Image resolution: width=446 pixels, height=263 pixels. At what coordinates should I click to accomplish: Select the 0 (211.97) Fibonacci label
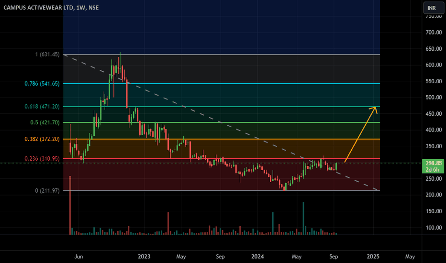click(47, 191)
